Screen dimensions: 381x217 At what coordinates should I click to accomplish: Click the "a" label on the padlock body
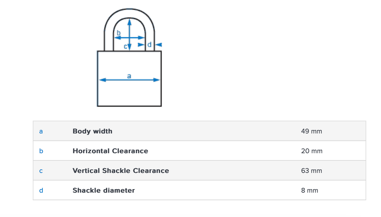pyautogui.click(x=129, y=76)
